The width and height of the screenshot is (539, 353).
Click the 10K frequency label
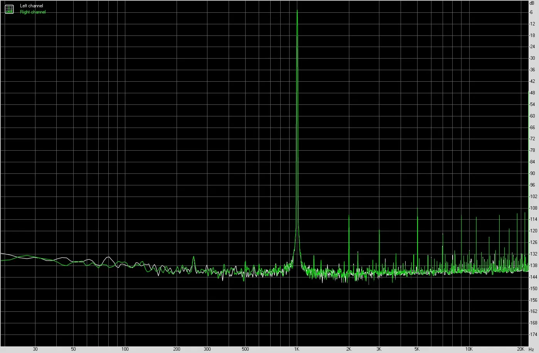(469, 349)
